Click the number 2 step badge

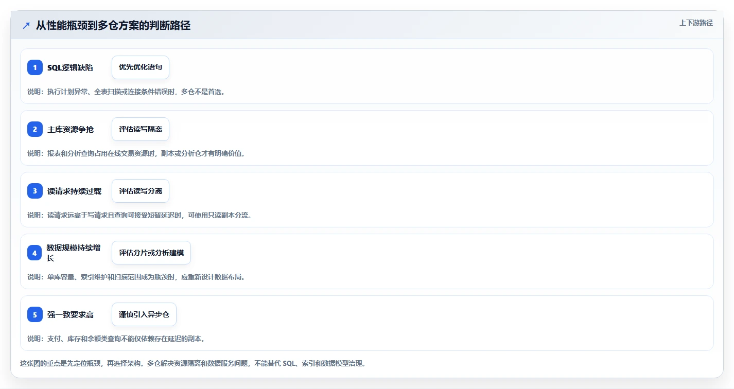[x=35, y=129]
